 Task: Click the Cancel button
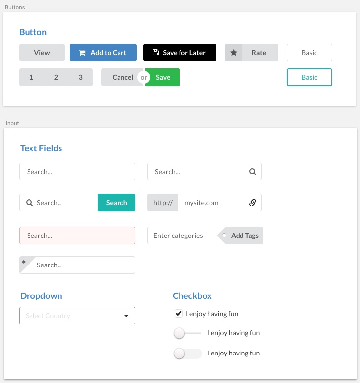click(x=122, y=77)
